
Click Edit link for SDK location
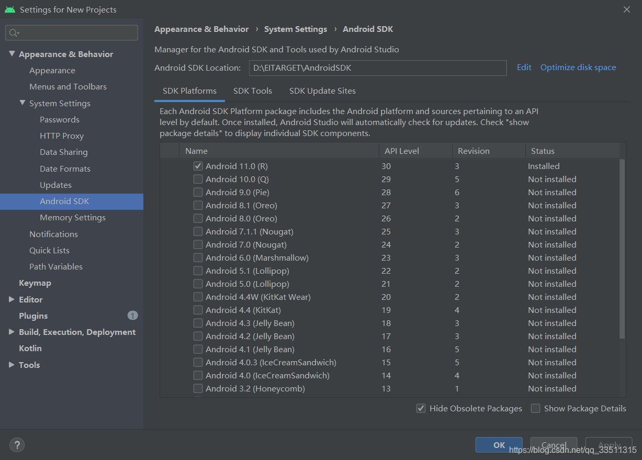(524, 68)
